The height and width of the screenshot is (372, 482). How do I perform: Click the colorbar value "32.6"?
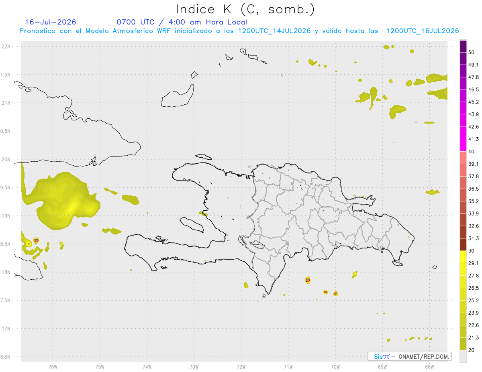[474, 226]
